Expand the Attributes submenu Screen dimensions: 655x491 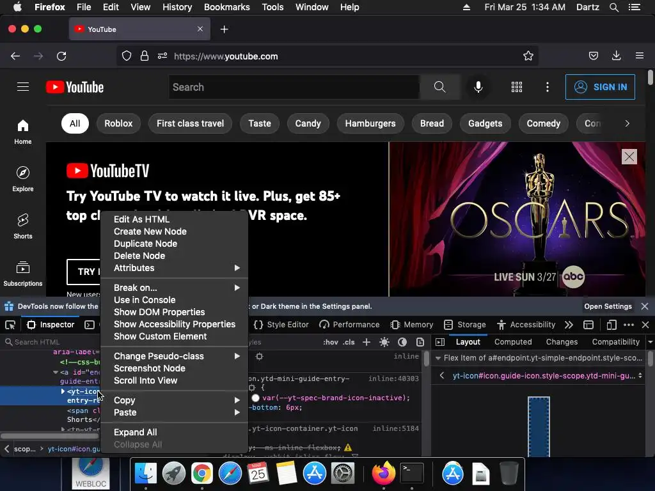[174, 268]
